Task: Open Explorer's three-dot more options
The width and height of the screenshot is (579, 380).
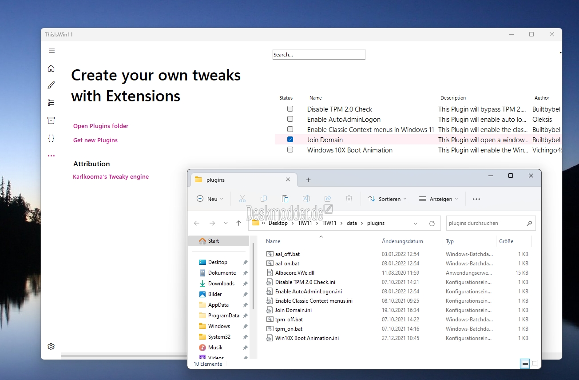Action: tap(476, 199)
